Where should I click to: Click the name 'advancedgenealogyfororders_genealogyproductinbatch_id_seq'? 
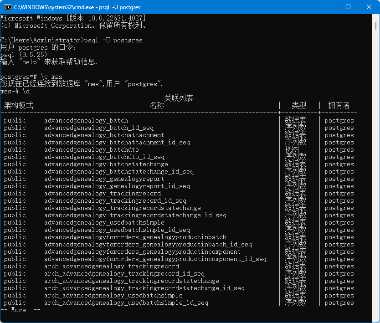tap(148, 244)
